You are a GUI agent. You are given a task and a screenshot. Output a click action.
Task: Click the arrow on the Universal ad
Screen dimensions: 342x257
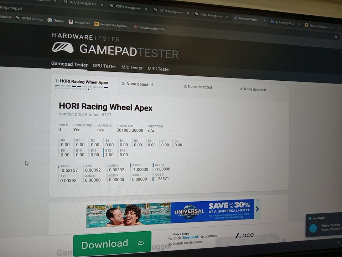pos(257,210)
